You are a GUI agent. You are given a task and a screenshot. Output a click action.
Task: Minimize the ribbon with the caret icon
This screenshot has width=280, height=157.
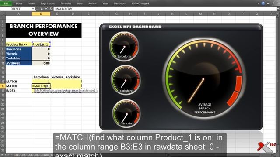259,3
